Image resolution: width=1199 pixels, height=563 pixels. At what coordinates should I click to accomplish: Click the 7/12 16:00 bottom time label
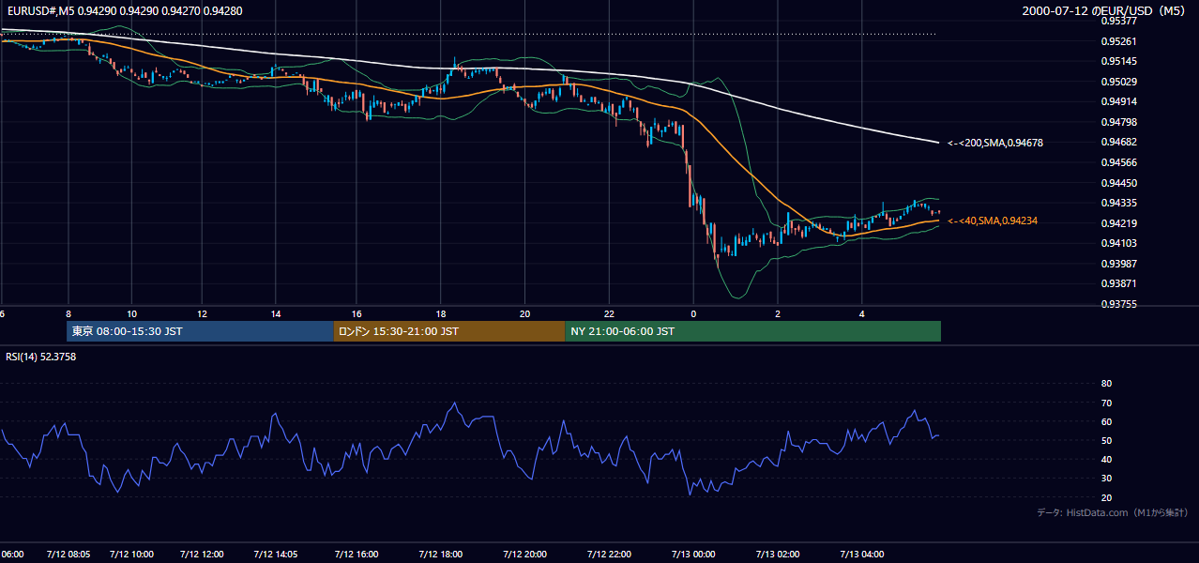coord(357,555)
